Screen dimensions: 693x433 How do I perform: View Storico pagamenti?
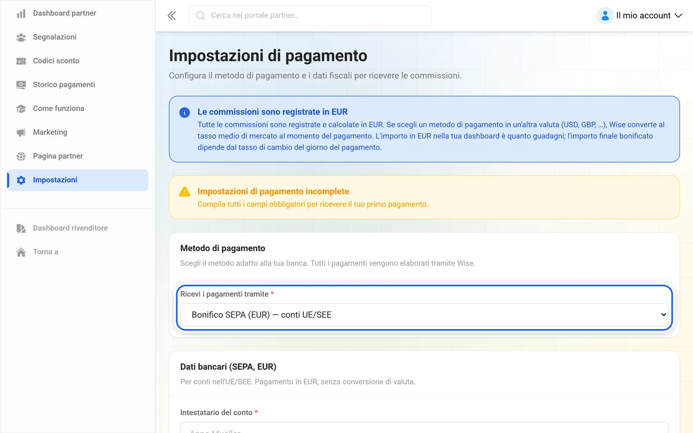click(x=78, y=85)
